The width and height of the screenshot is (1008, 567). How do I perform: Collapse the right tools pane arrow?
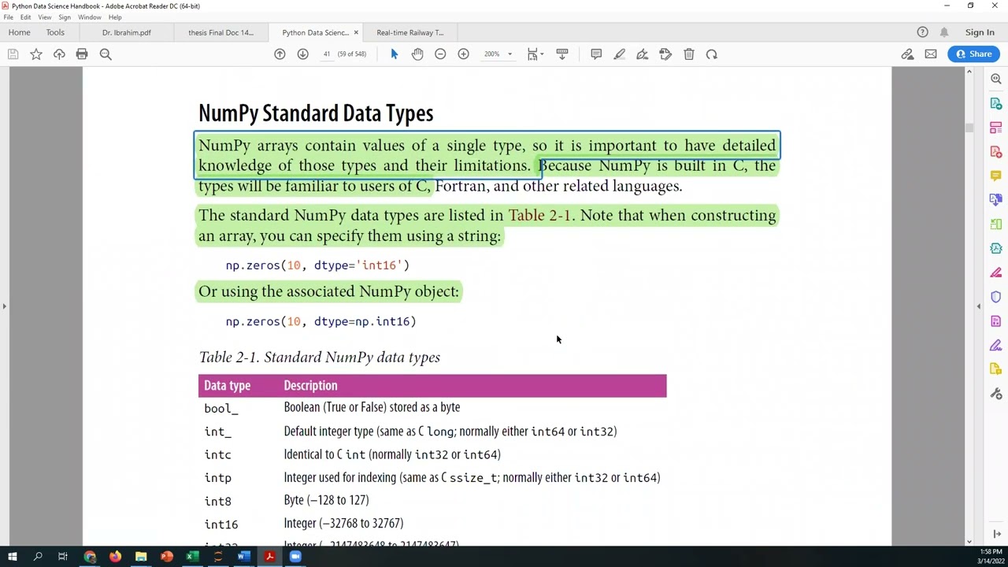(979, 306)
